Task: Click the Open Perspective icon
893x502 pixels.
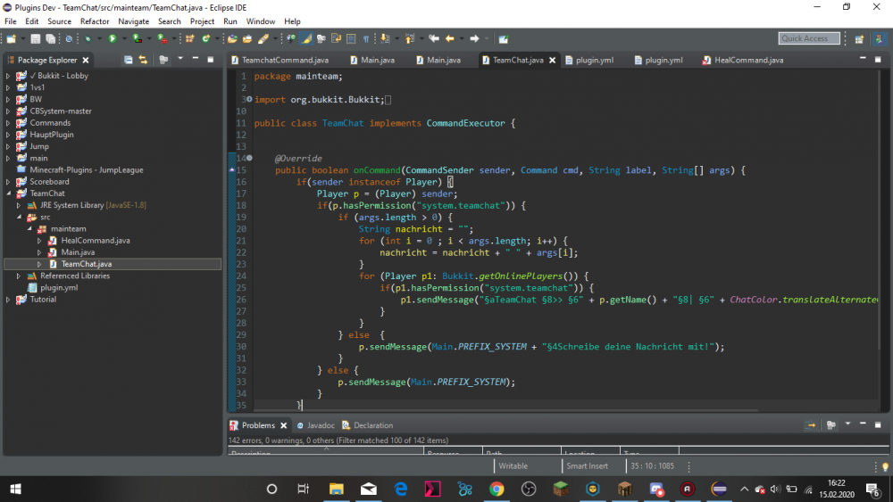Action: (x=859, y=38)
